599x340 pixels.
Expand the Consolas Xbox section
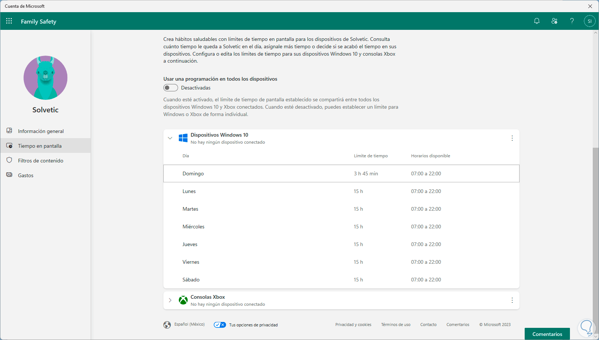(170, 300)
